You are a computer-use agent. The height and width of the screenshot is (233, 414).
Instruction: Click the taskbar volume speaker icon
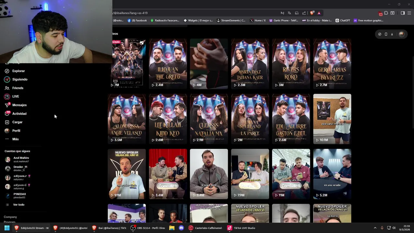(x=394, y=228)
